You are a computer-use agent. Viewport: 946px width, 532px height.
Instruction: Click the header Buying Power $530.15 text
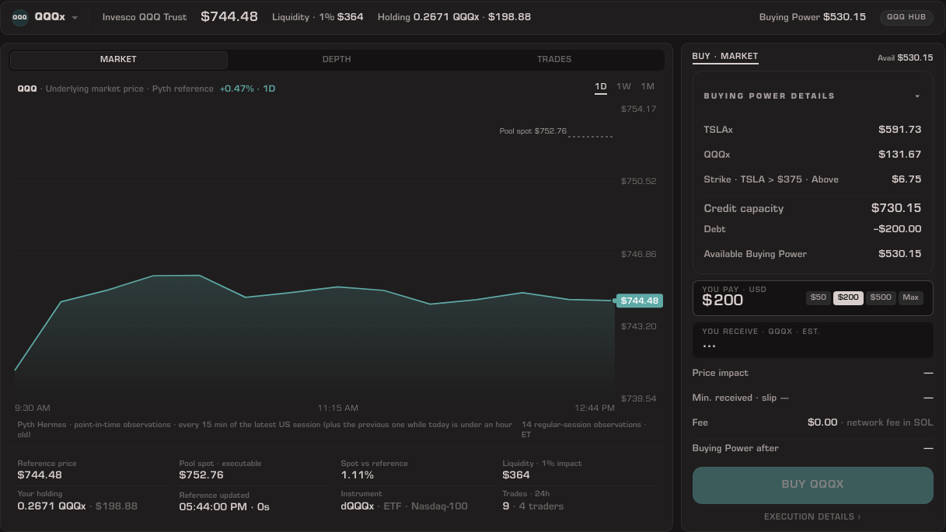(812, 17)
